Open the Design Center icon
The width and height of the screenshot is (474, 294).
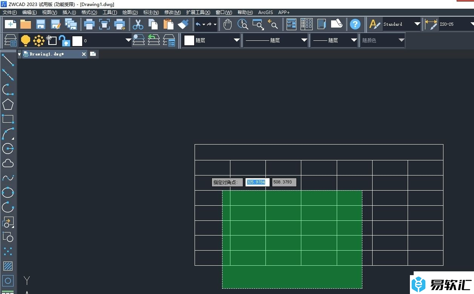click(x=306, y=25)
